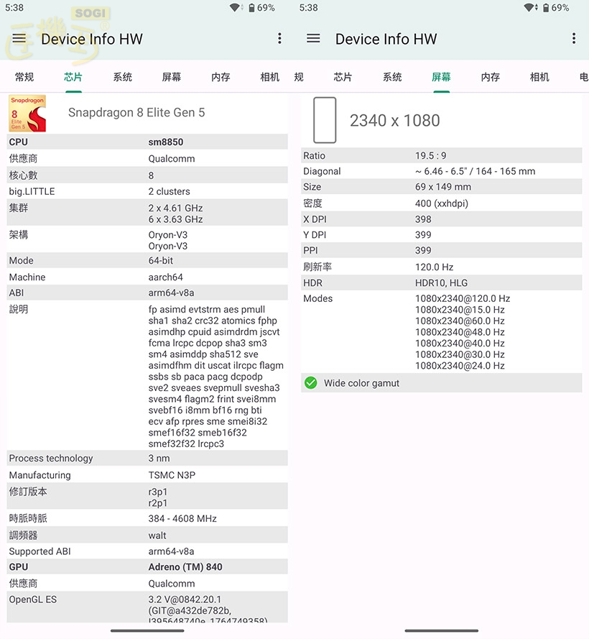Switch to 屏幕 tab in left screenshot
Screen dimensions: 589x639
(172, 77)
